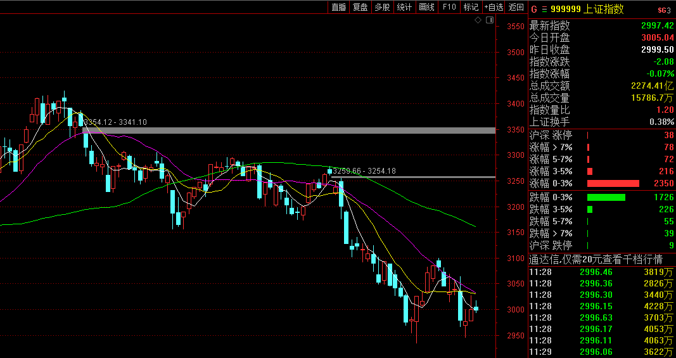The width and height of the screenshot is (676, 358).
Task: Open the 复盘 review function
Action: [x=360, y=7]
